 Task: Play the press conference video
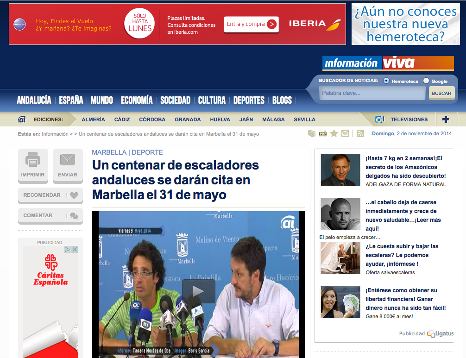tap(198, 291)
